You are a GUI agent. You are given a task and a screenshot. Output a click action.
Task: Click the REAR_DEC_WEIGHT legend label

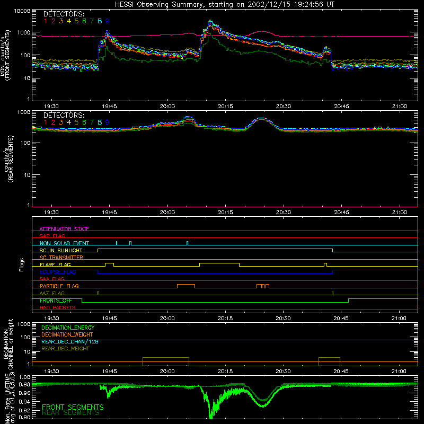65,349
